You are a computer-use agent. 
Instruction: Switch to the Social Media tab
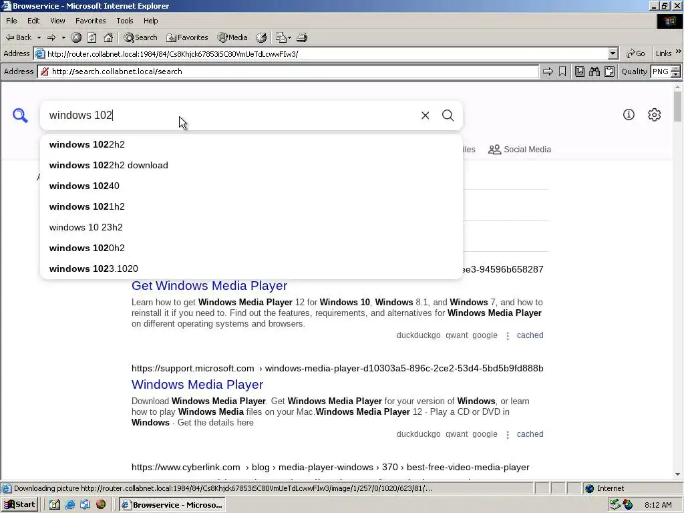click(520, 150)
